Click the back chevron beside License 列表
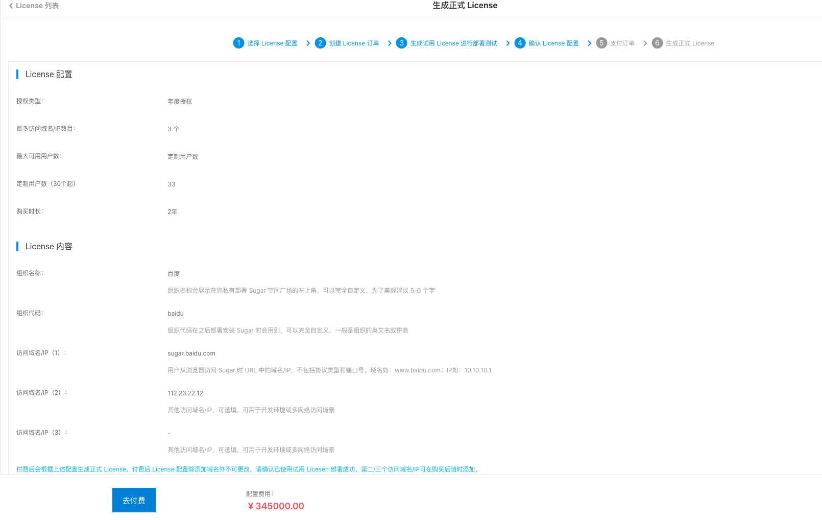Viewport: 822px width, 520px height. point(11,6)
